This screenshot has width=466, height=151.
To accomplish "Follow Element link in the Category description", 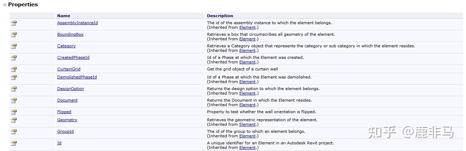I will [247, 50].
